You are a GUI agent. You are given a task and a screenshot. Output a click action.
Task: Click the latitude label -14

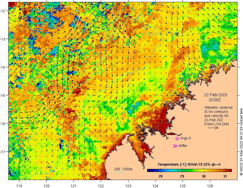(x=3, y=67)
